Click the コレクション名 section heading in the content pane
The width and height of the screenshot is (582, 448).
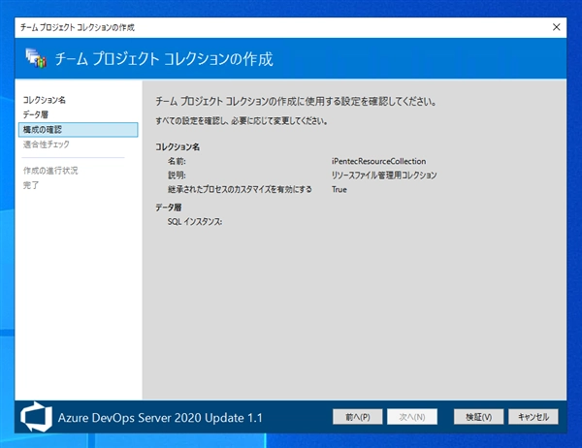[178, 147]
